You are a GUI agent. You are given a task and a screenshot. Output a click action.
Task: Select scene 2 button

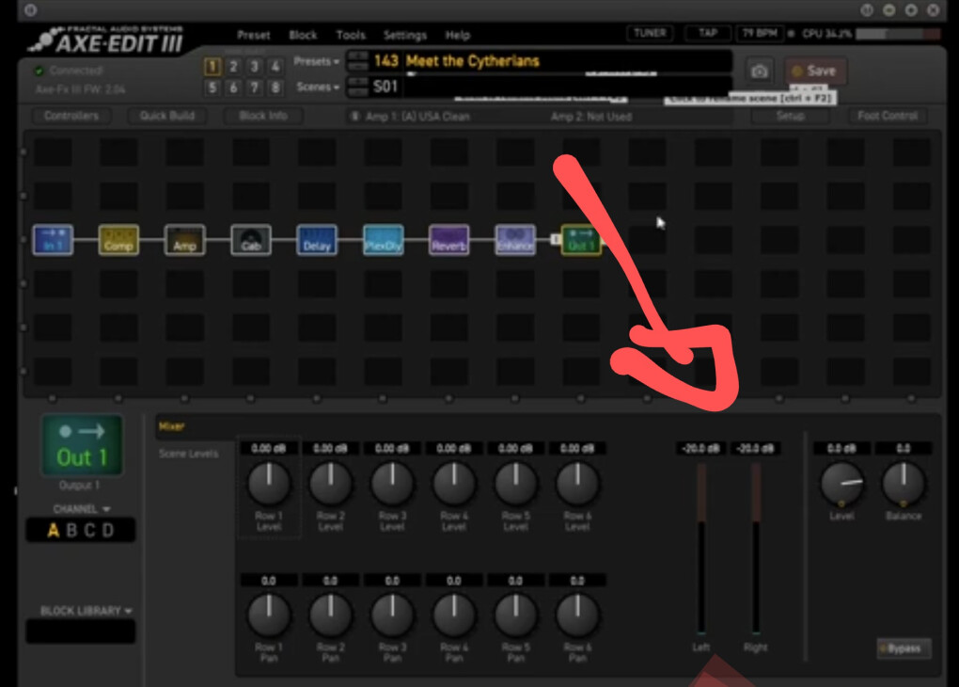[233, 66]
